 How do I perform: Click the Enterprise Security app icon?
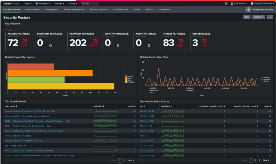pyautogui.click(x=248, y=10)
